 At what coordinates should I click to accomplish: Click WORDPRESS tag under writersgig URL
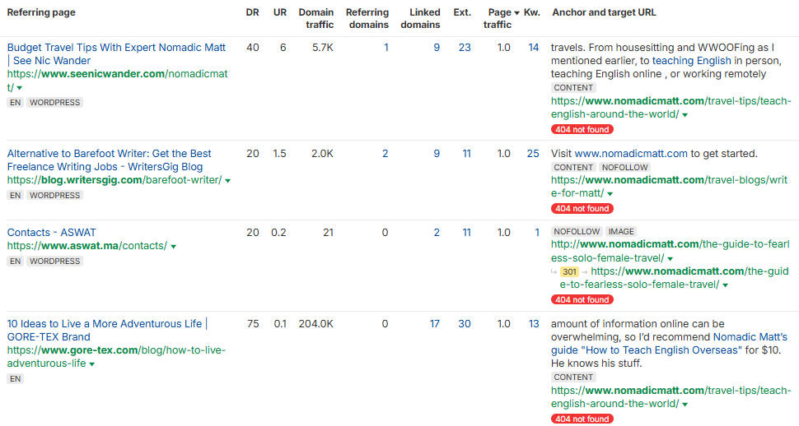[54, 195]
